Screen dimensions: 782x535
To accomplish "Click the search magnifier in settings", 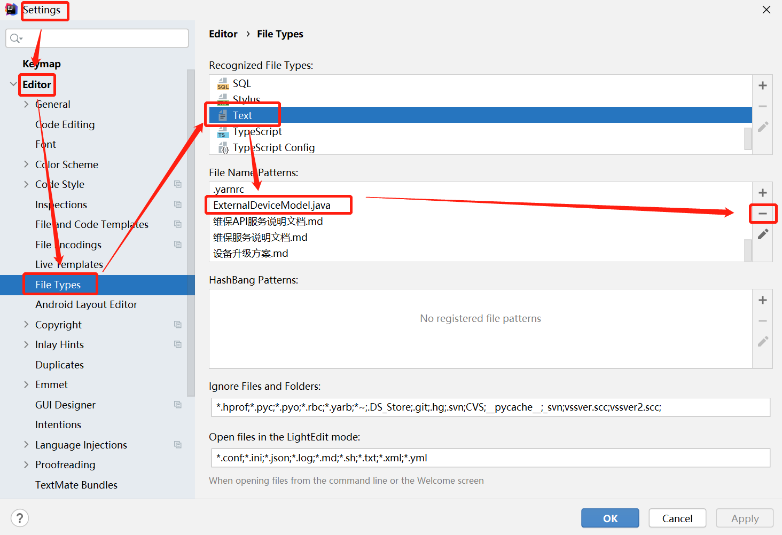I will [16, 38].
